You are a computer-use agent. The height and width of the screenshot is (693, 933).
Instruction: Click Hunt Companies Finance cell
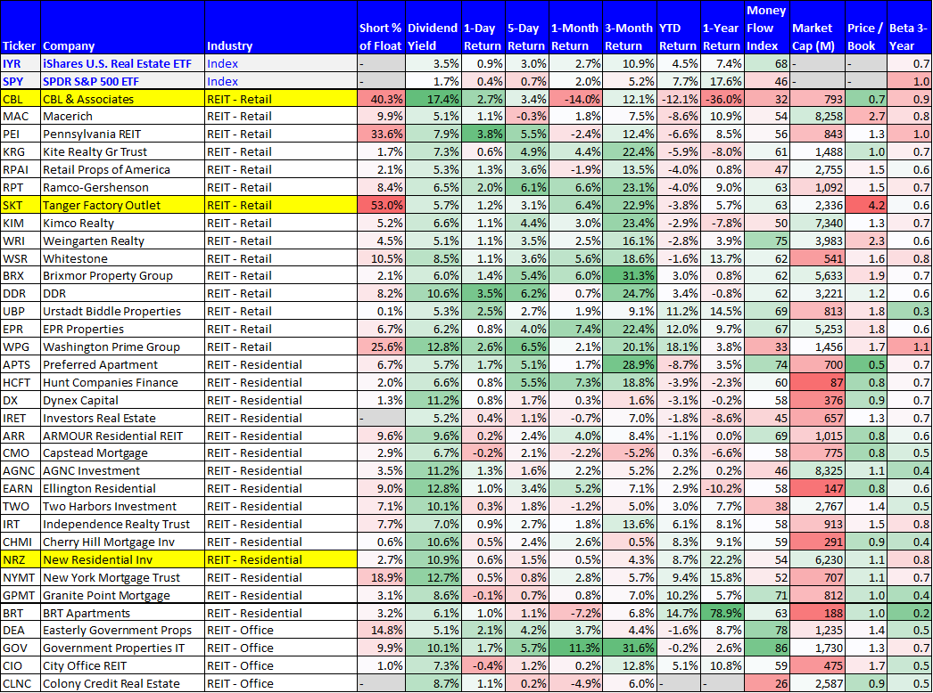coord(122,383)
